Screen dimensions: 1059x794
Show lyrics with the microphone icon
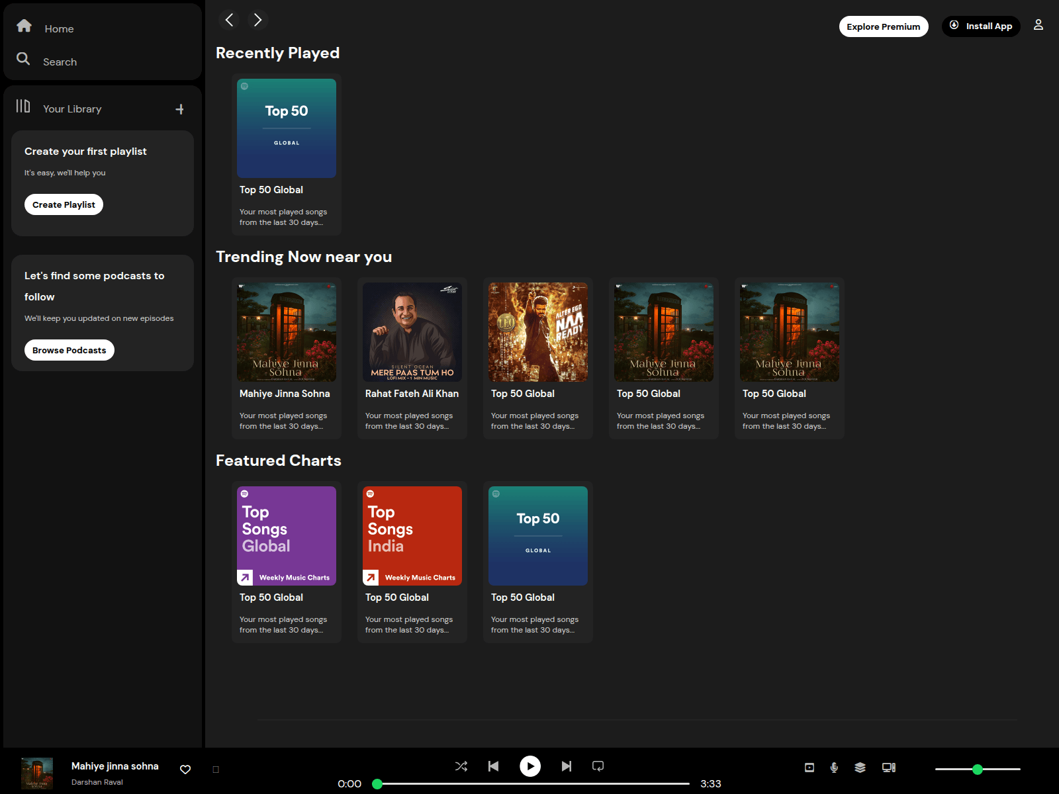tap(835, 768)
